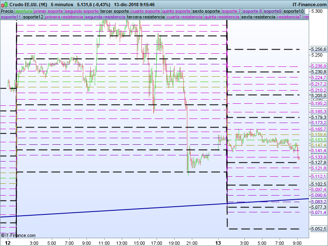Screen dimensions: 328x246
Task: Choose the sexta resistencia legend label
Action: tap(258, 17)
